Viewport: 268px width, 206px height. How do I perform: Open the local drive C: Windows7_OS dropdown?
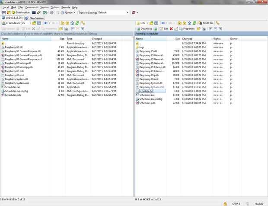[16, 23]
